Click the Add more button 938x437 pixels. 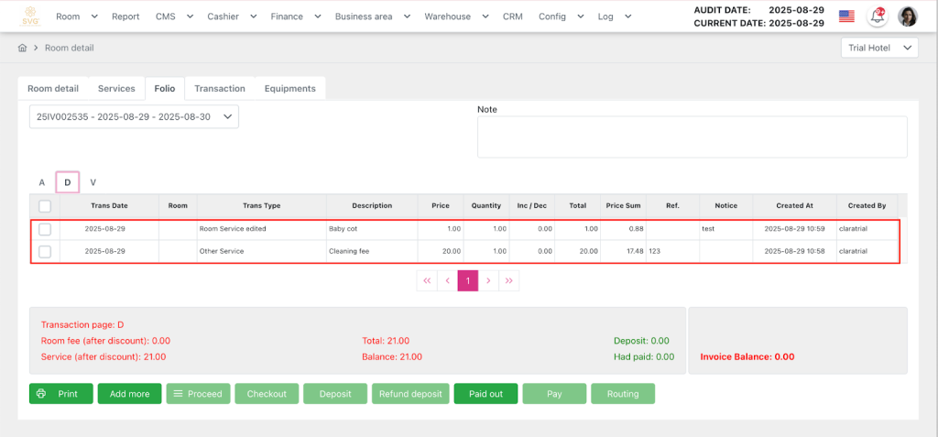(129, 394)
